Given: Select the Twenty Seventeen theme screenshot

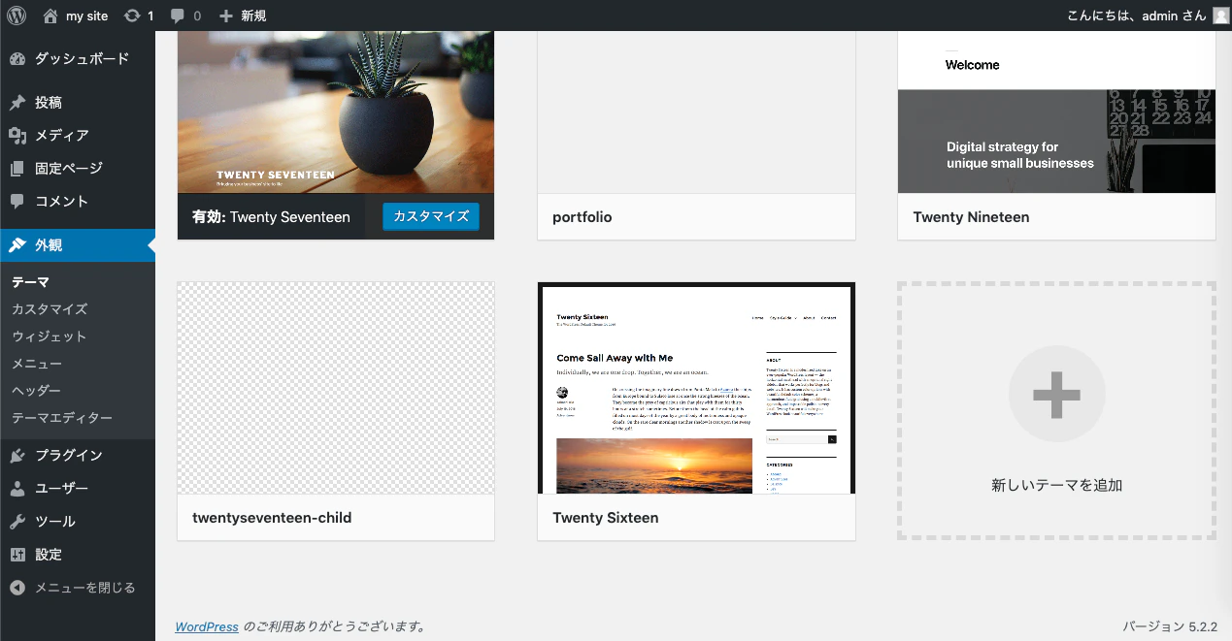Looking at the screenshot, I should coord(336,112).
